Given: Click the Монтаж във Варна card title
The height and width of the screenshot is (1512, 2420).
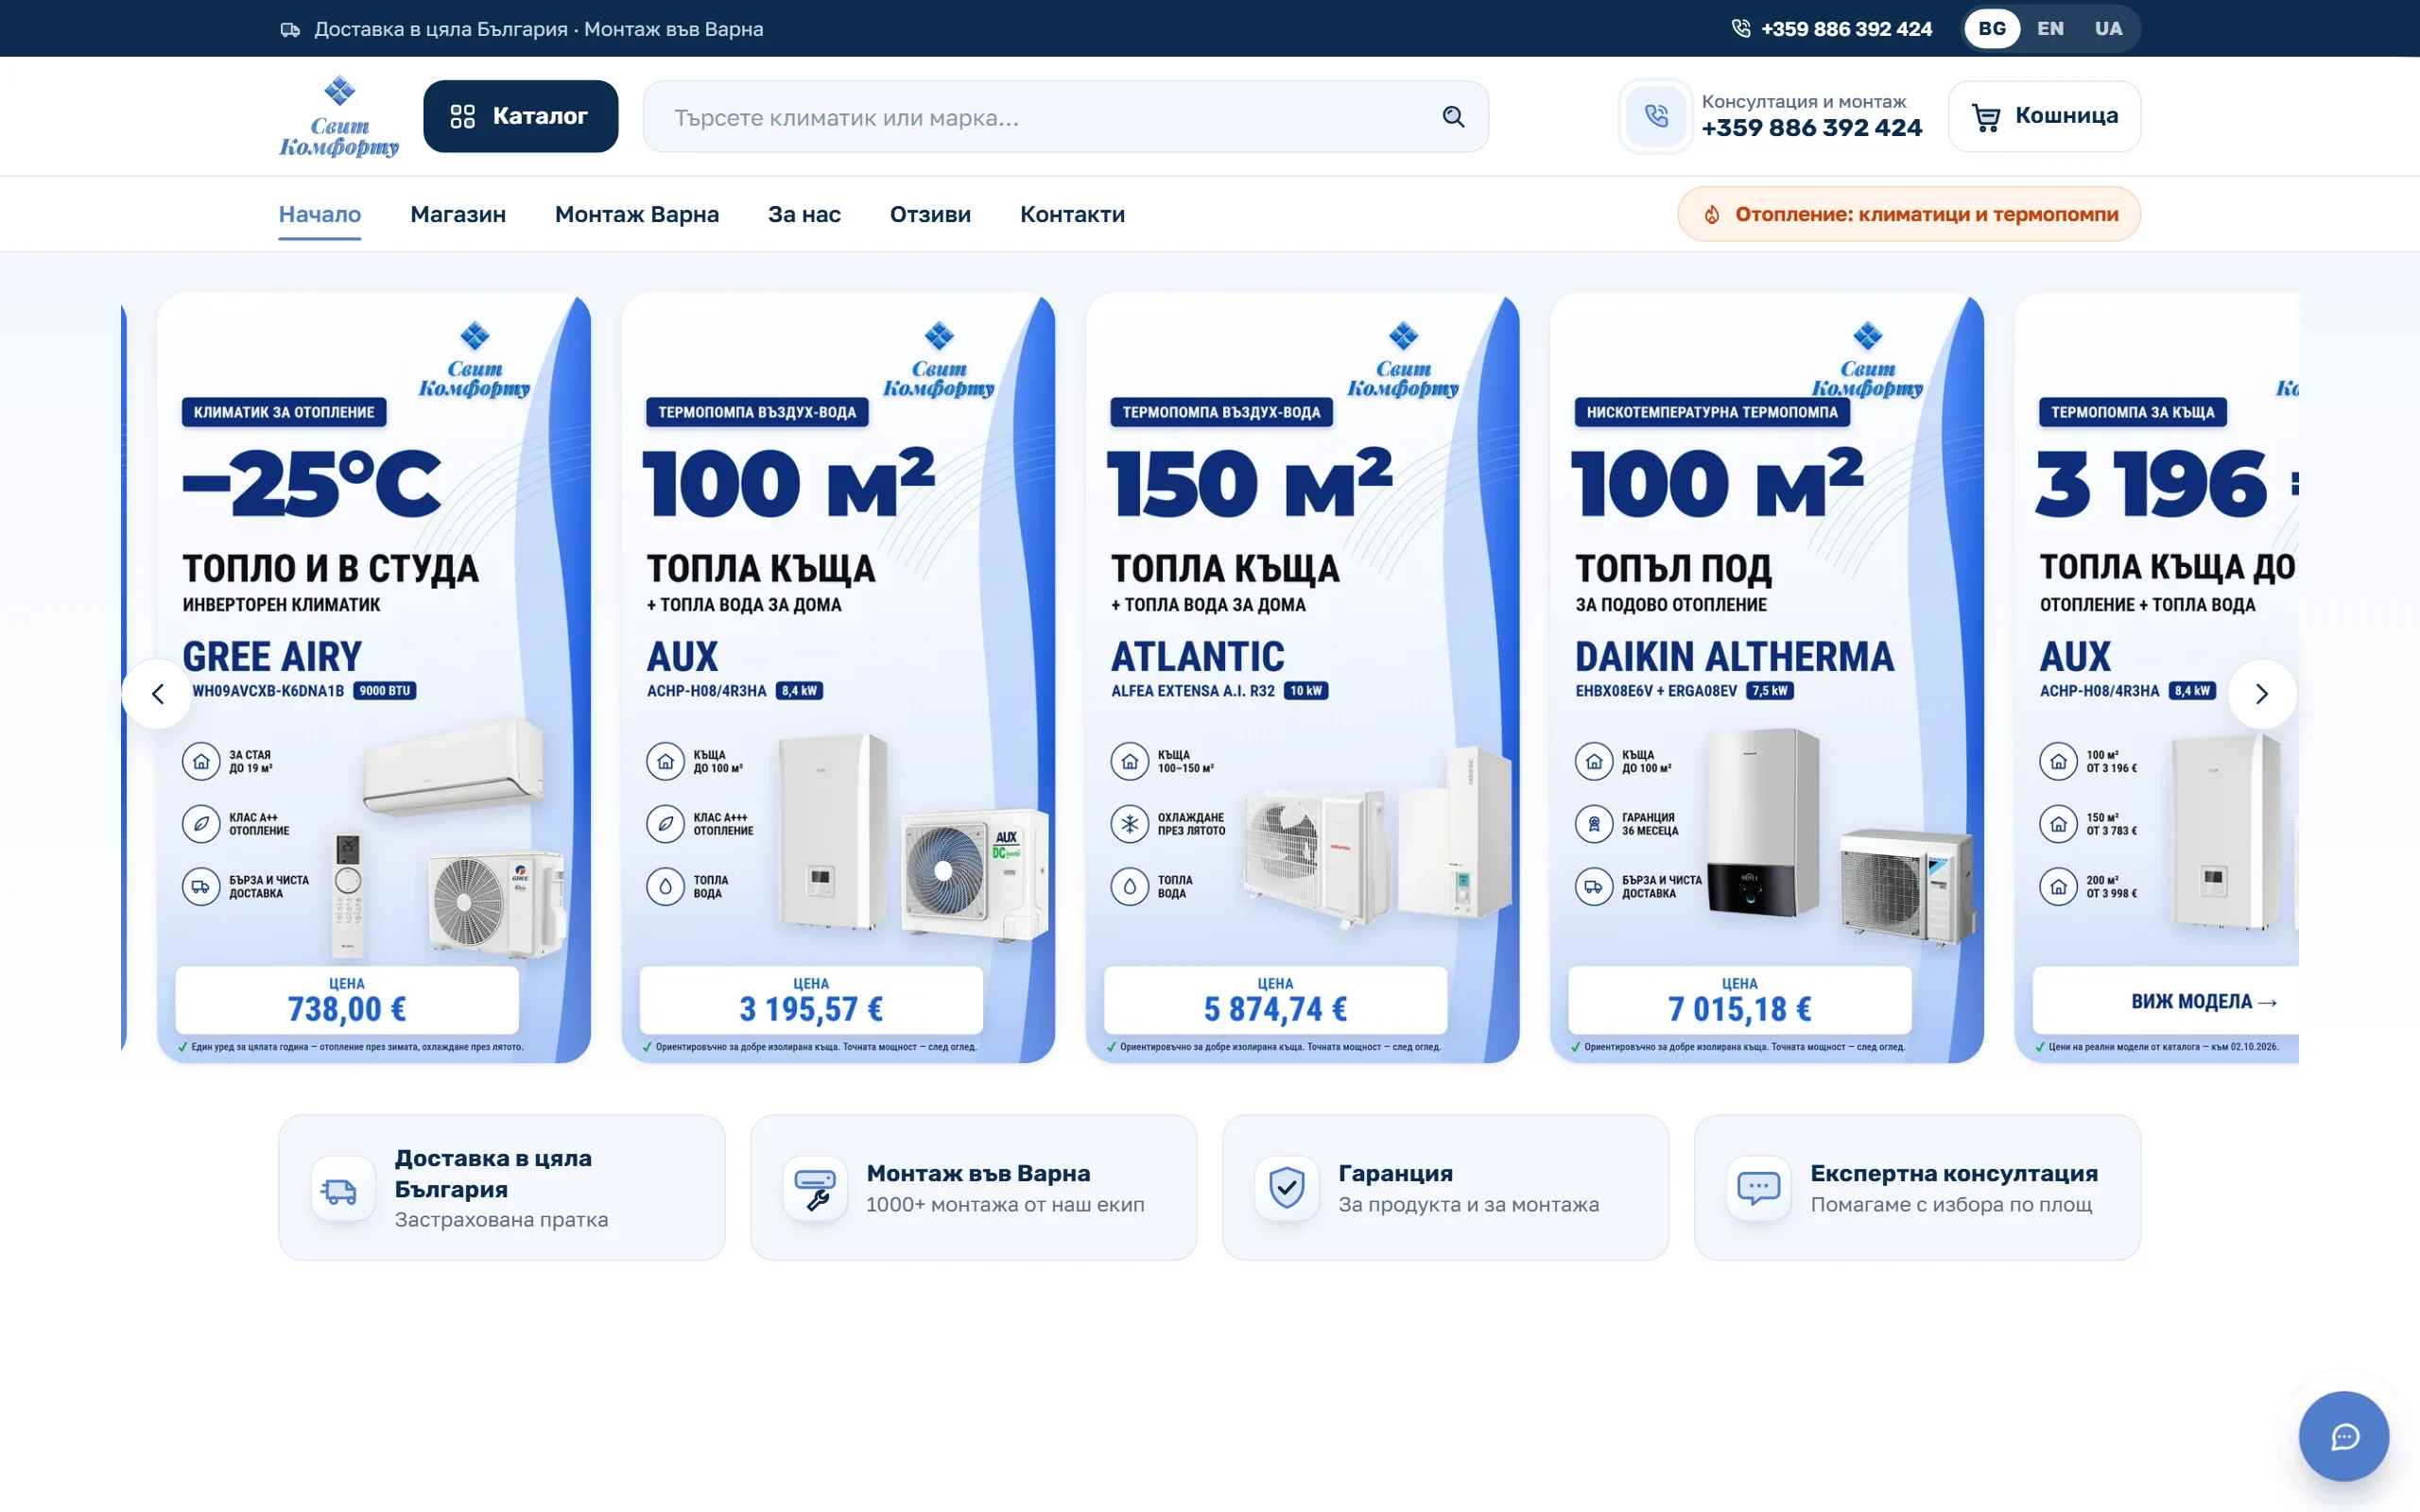Looking at the screenshot, I should 978,1173.
